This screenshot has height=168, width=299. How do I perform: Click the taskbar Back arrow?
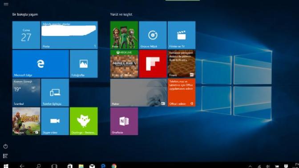(22, 166)
